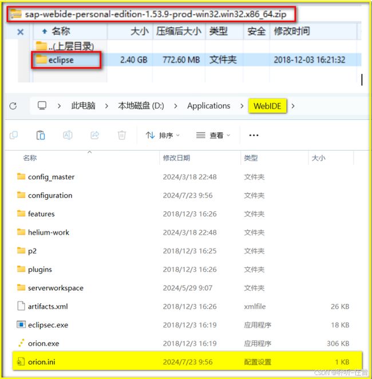This screenshot has height=379, width=372.
Task: Click the features folder icon
Action: (x=21, y=214)
